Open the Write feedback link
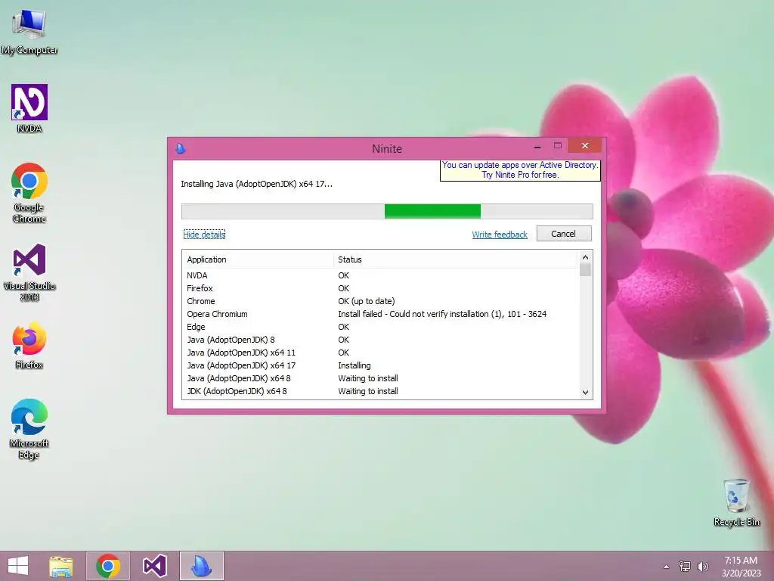 click(x=500, y=235)
